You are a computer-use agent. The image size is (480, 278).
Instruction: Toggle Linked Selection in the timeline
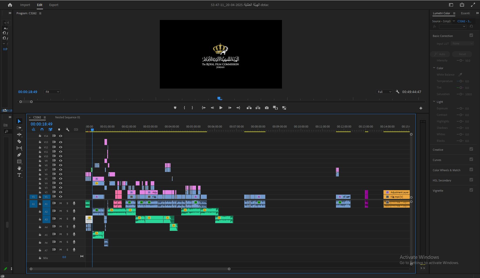click(50, 130)
